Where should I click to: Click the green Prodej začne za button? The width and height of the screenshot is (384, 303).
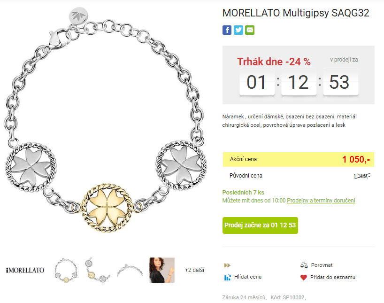260,225
